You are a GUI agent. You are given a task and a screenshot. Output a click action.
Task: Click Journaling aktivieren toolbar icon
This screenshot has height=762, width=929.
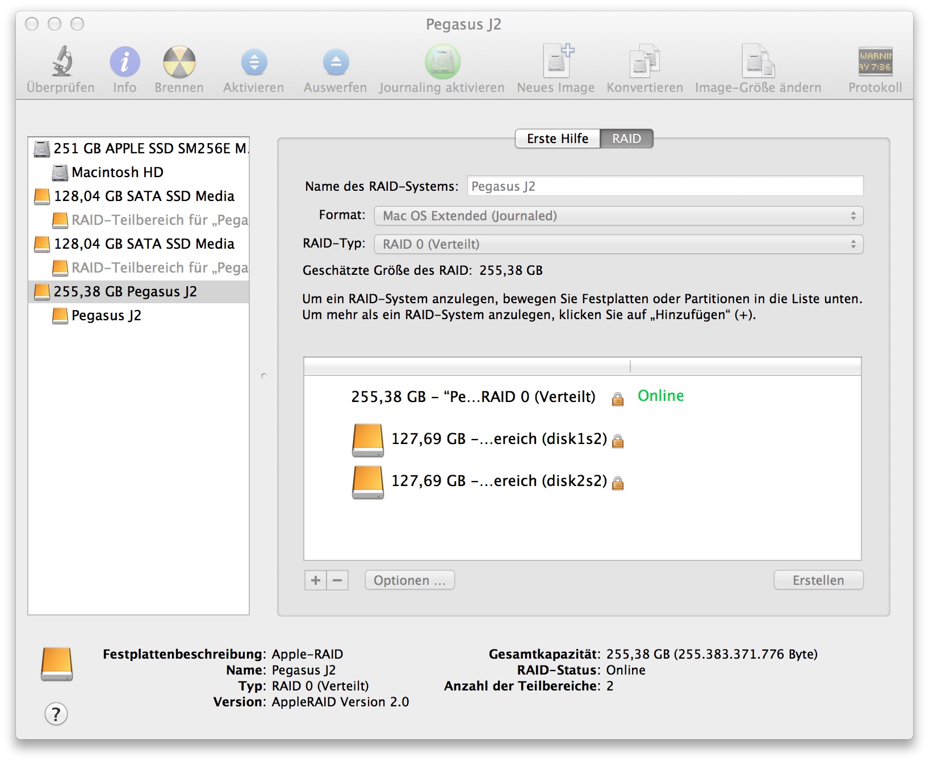[x=442, y=61]
